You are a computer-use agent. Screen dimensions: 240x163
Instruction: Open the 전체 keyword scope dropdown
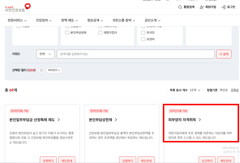[46, 54]
